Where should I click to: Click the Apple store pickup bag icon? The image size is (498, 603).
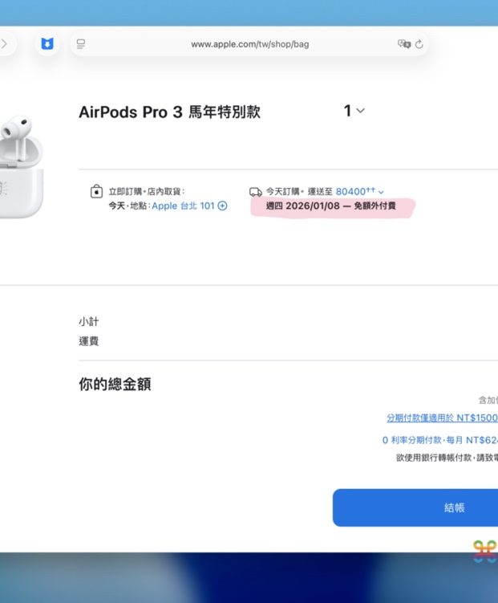96,192
